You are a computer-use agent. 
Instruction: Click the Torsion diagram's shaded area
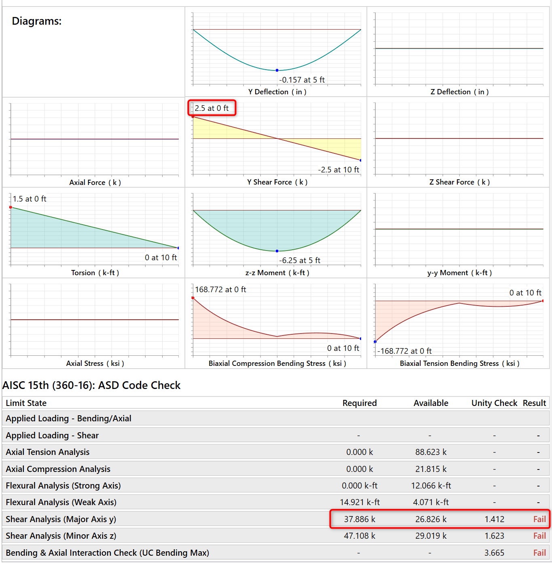click(61, 233)
